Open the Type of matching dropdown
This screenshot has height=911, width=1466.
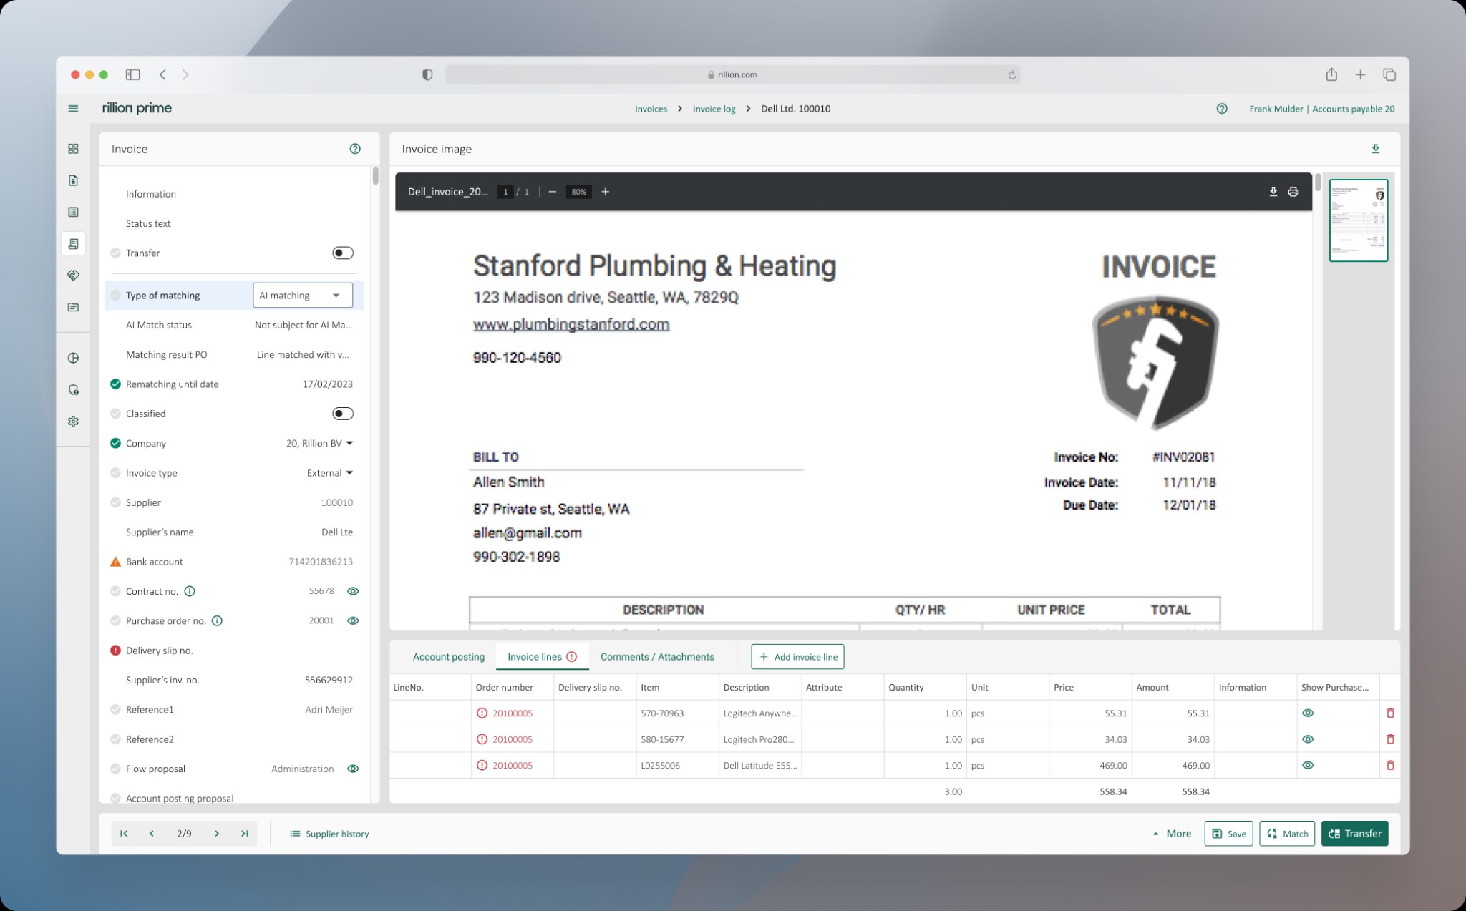(303, 295)
